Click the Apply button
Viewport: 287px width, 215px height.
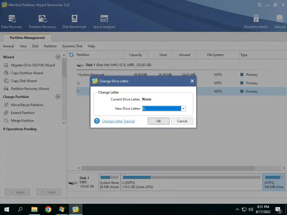tap(17, 192)
